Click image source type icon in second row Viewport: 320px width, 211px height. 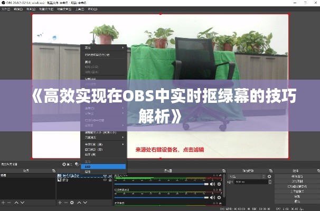[x=59, y=180]
